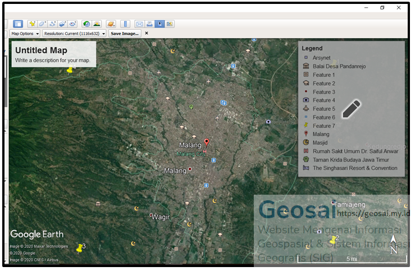Select Feature 6 in the legend
Viewport: 415px width, 271px height.
[x=319, y=117]
